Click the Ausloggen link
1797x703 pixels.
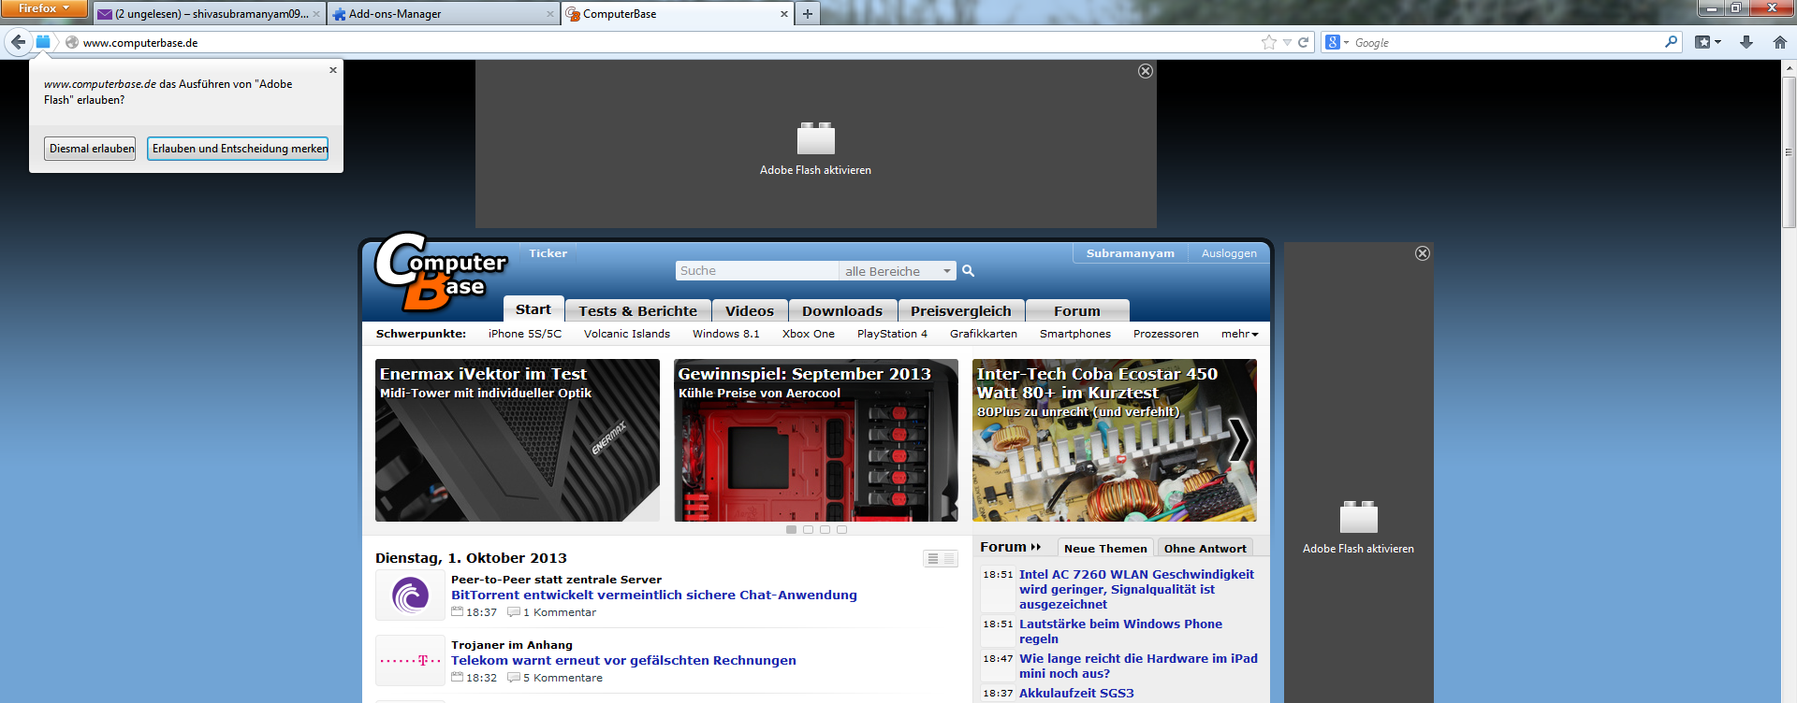(x=1229, y=253)
